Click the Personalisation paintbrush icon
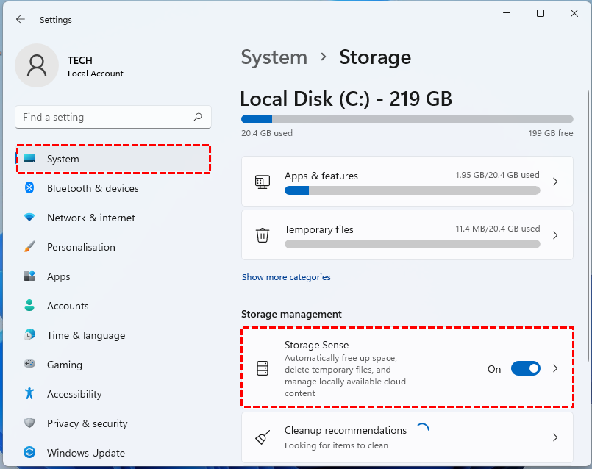 pyautogui.click(x=29, y=247)
